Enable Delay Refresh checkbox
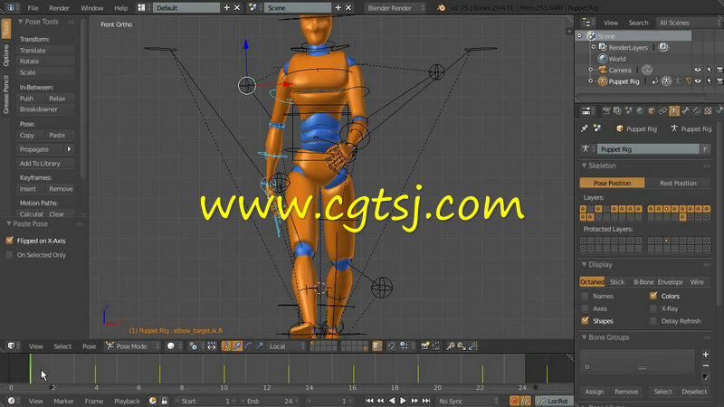The image size is (724, 407). (653, 321)
